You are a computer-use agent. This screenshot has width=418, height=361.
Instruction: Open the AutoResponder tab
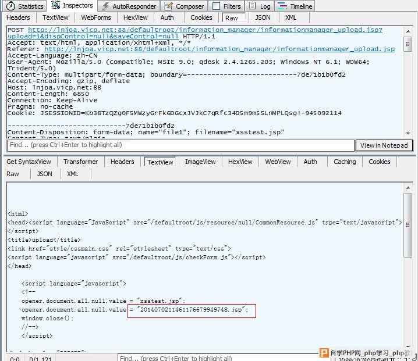[129, 6]
